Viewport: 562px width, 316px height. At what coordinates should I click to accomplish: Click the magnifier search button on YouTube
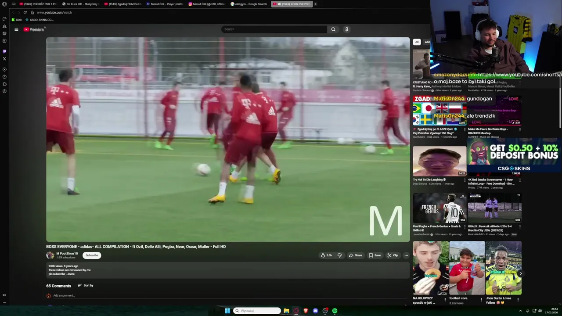point(333,29)
